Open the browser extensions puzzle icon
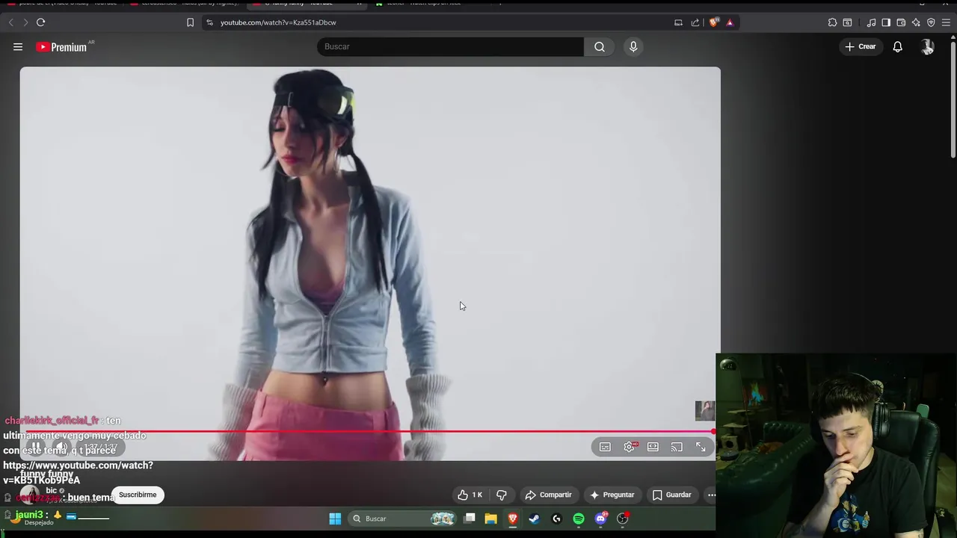 [x=832, y=22]
